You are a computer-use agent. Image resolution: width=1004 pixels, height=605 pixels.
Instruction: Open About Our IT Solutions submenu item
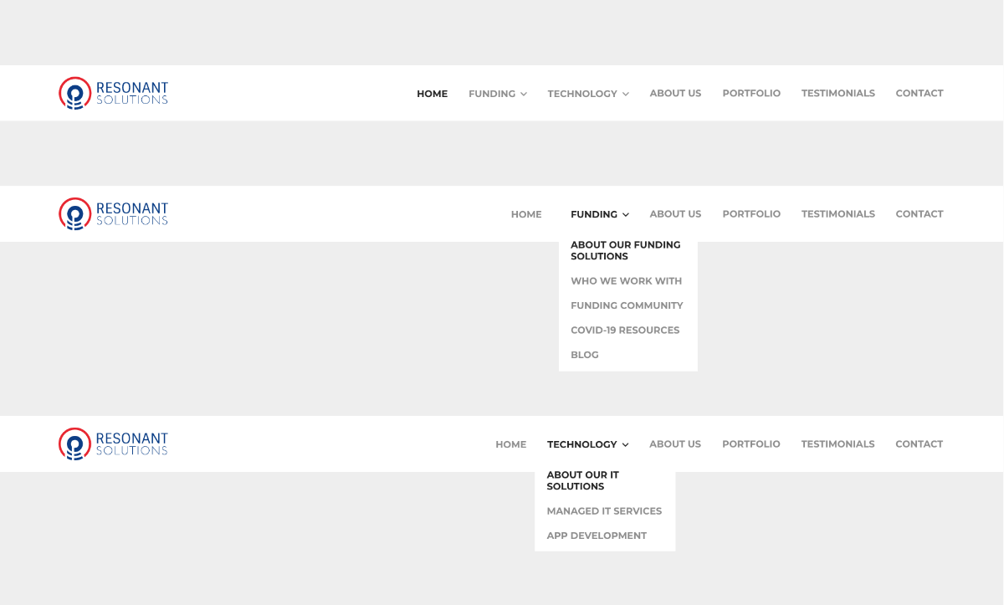click(x=582, y=480)
